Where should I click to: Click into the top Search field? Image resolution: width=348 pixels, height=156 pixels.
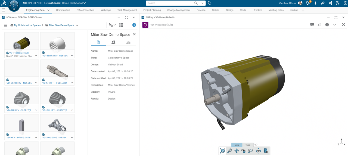tap(170, 3)
